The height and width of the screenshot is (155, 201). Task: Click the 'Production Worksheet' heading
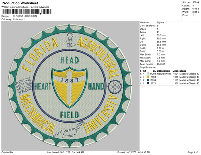click(x=20, y=3)
